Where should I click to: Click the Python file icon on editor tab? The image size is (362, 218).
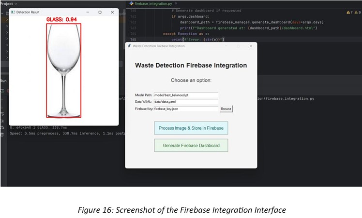click(x=131, y=3)
